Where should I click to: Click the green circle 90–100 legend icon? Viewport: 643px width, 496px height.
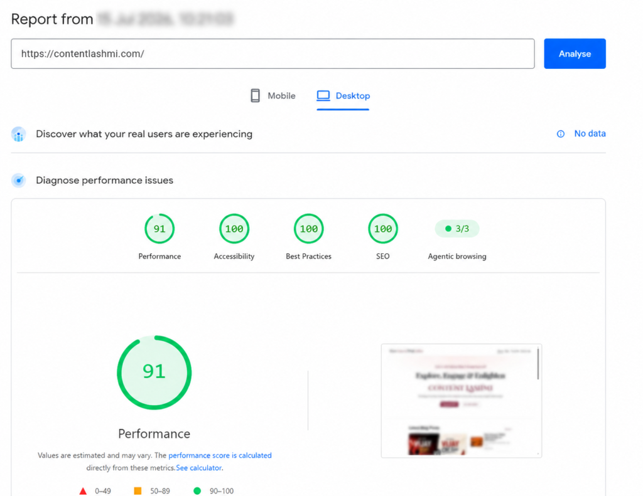pyautogui.click(x=197, y=491)
